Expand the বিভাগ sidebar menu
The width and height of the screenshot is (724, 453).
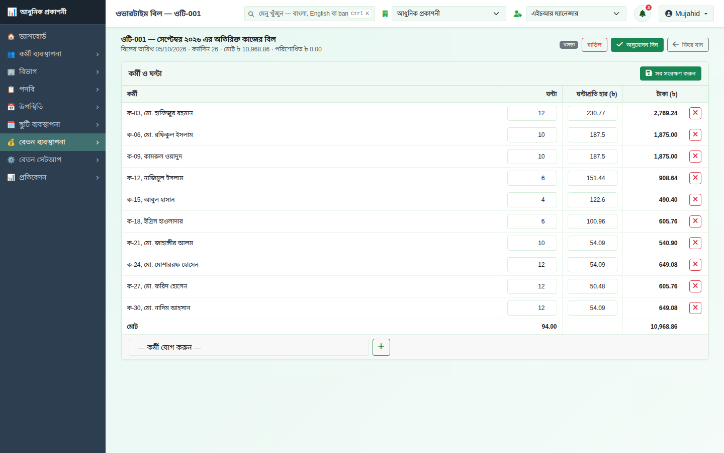(x=53, y=71)
